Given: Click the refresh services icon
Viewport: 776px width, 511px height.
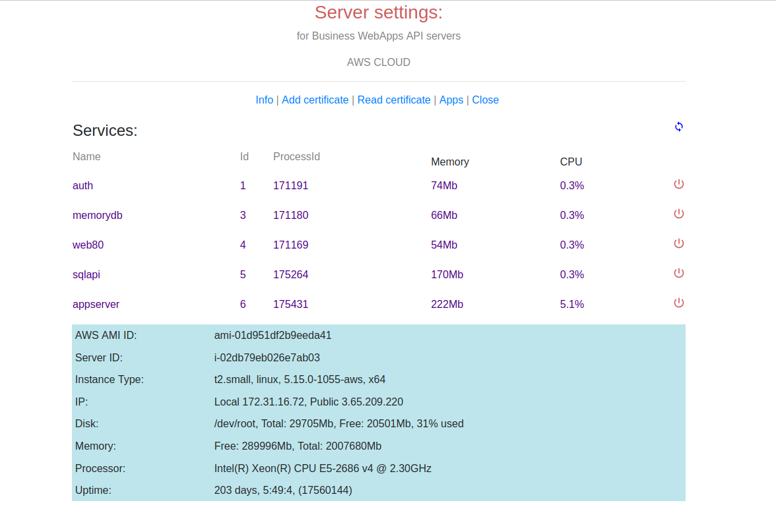Looking at the screenshot, I should [x=678, y=127].
